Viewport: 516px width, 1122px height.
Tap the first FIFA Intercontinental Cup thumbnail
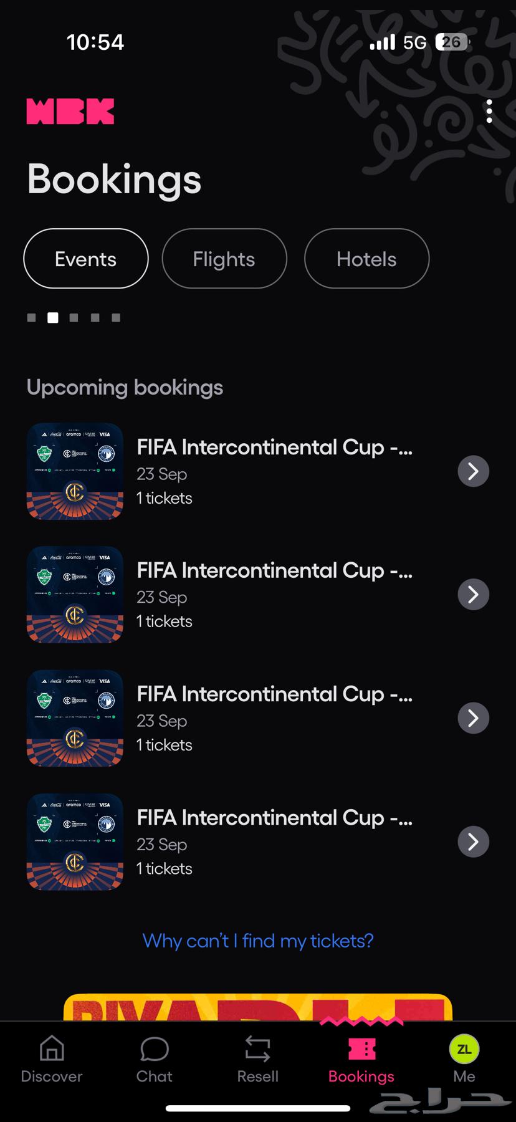[x=75, y=471]
